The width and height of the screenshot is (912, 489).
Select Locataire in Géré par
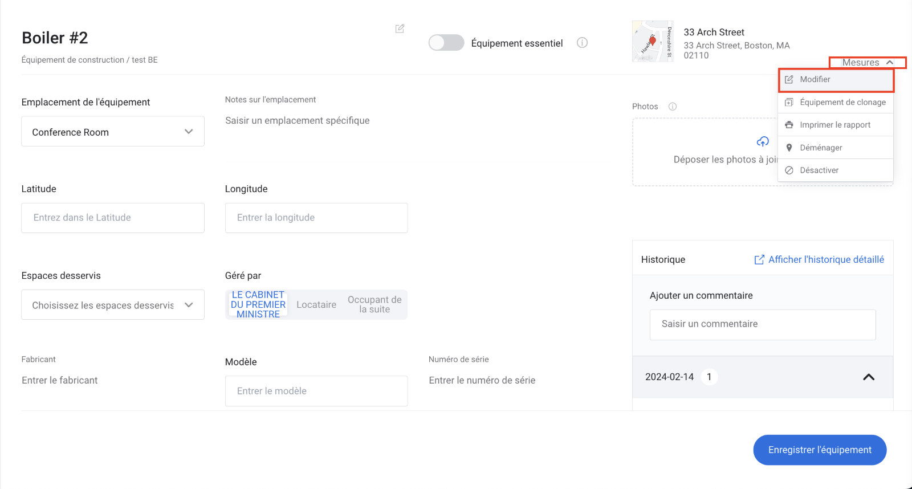[316, 305]
